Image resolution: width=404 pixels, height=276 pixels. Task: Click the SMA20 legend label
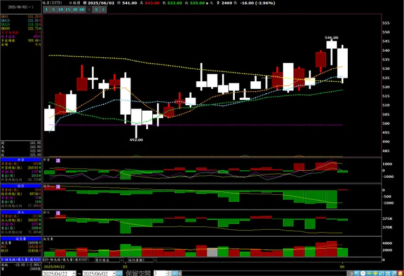point(5,25)
